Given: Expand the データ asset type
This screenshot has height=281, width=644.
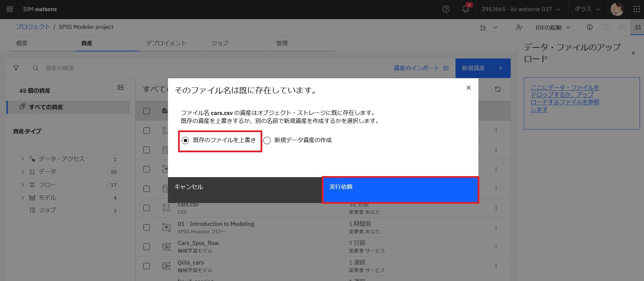Looking at the screenshot, I should pyautogui.click(x=23, y=172).
